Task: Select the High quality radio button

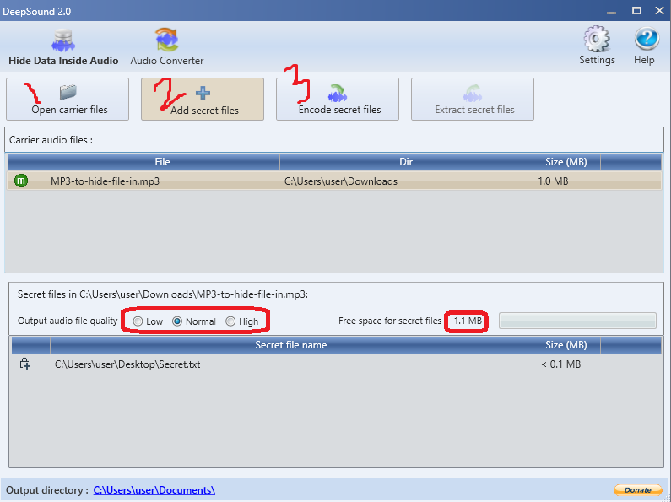Action: click(x=230, y=321)
